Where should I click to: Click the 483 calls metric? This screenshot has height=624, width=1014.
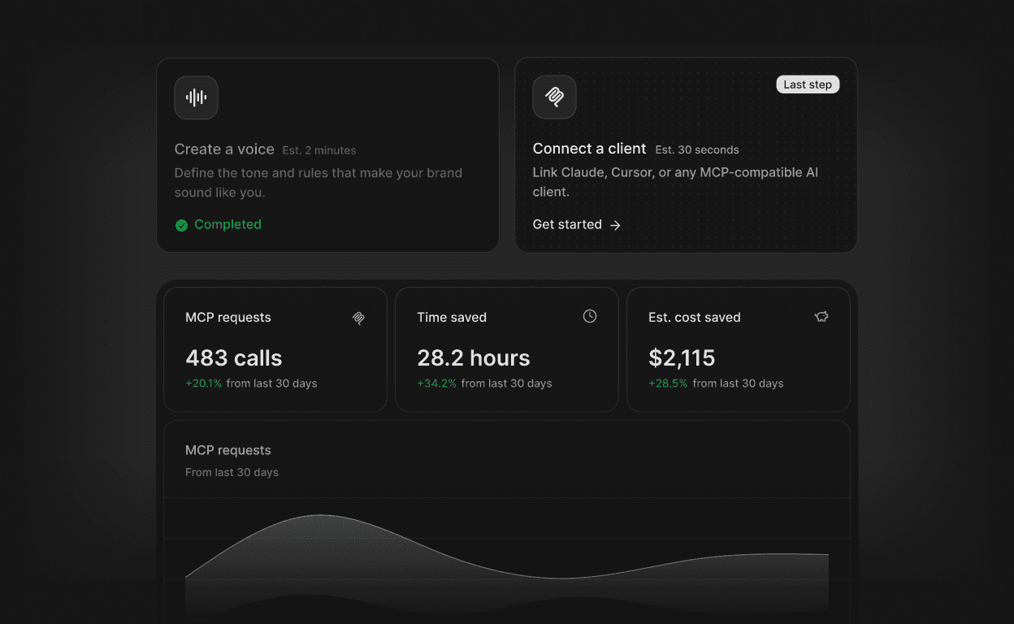[x=234, y=357]
